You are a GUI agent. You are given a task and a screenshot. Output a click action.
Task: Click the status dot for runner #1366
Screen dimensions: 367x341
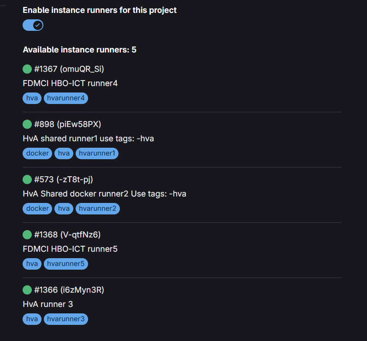click(x=27, y=290)
